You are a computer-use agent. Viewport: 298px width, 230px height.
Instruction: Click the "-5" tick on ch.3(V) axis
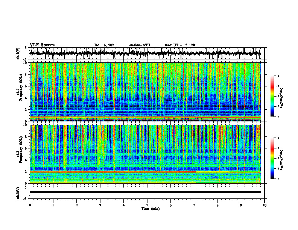pos(25,199)
